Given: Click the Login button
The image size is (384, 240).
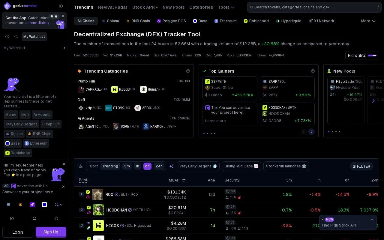Looking at the screenshot, I should pyautogui.click(x=18, y=232).
